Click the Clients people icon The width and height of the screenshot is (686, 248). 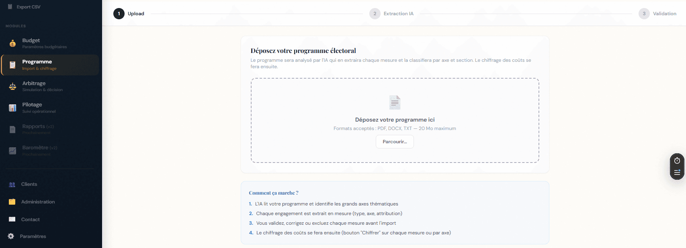[x=12, y=185]
